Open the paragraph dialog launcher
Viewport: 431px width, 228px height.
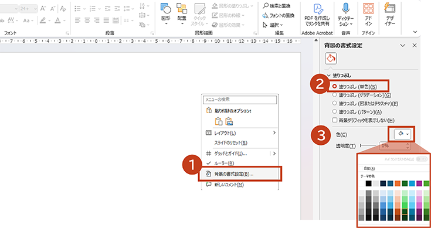pyautogui.click(x=152, y=33)
